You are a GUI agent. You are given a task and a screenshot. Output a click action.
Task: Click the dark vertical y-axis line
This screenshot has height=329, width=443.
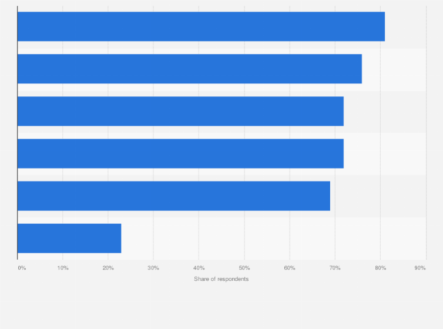(x=18, y=133)
